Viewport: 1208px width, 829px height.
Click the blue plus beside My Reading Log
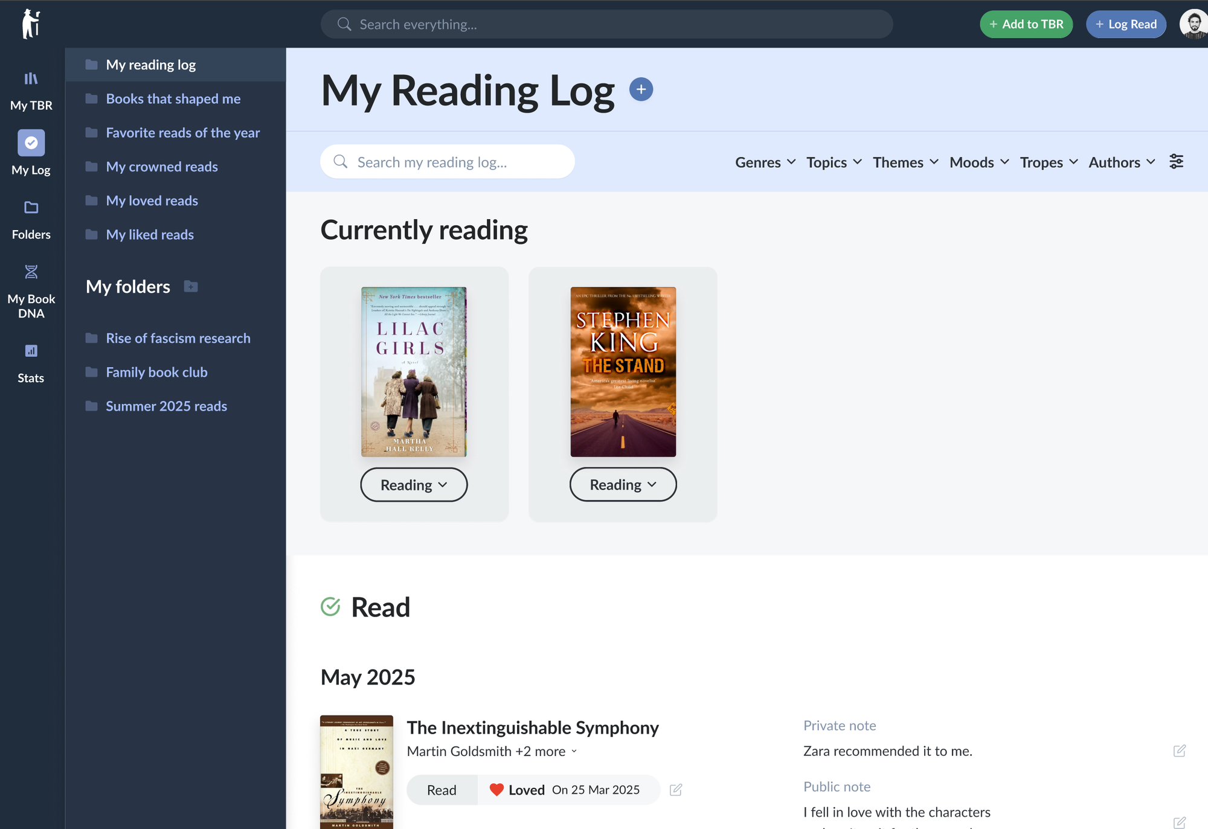tap(641, 90)
